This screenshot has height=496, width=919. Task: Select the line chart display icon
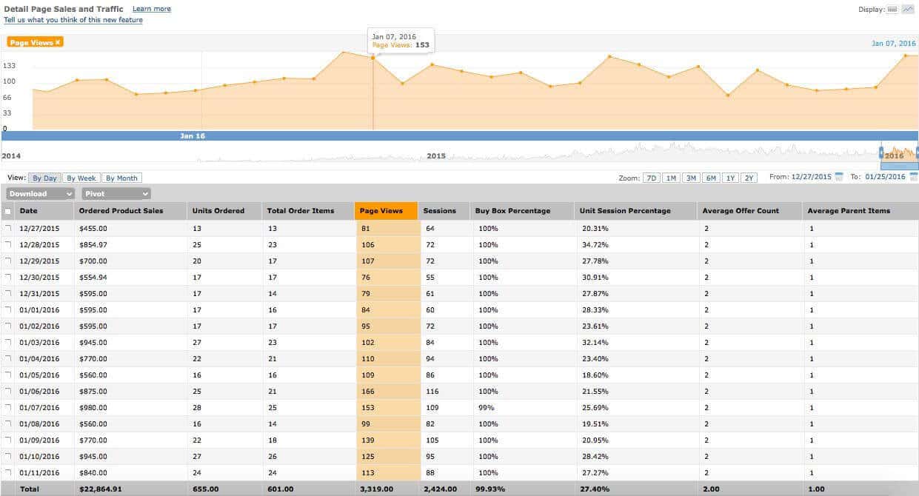point(909,9)
